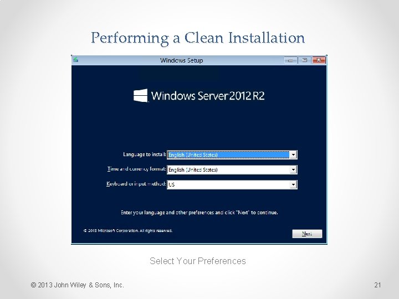Click the 'Keyboard or input method:' label

(136, 184)
